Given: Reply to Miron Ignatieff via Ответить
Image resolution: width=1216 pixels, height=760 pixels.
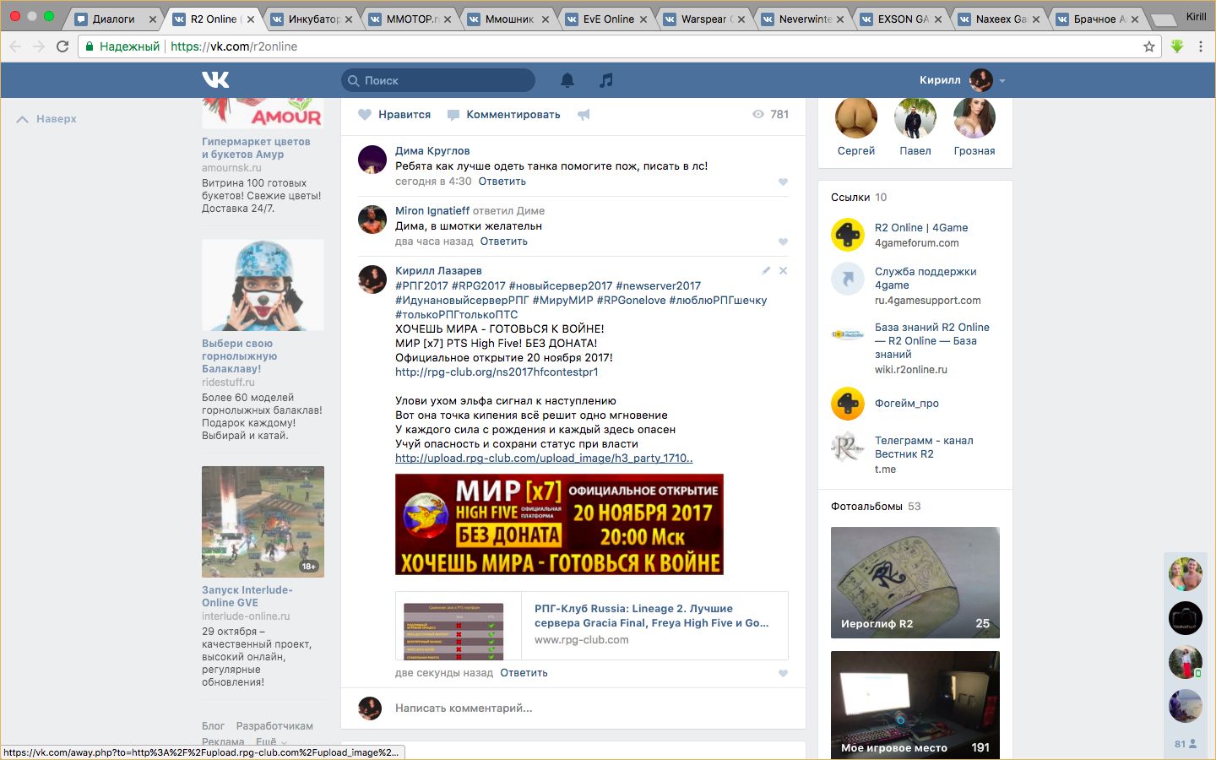Looking at the screenshot, I should point(504,242).
